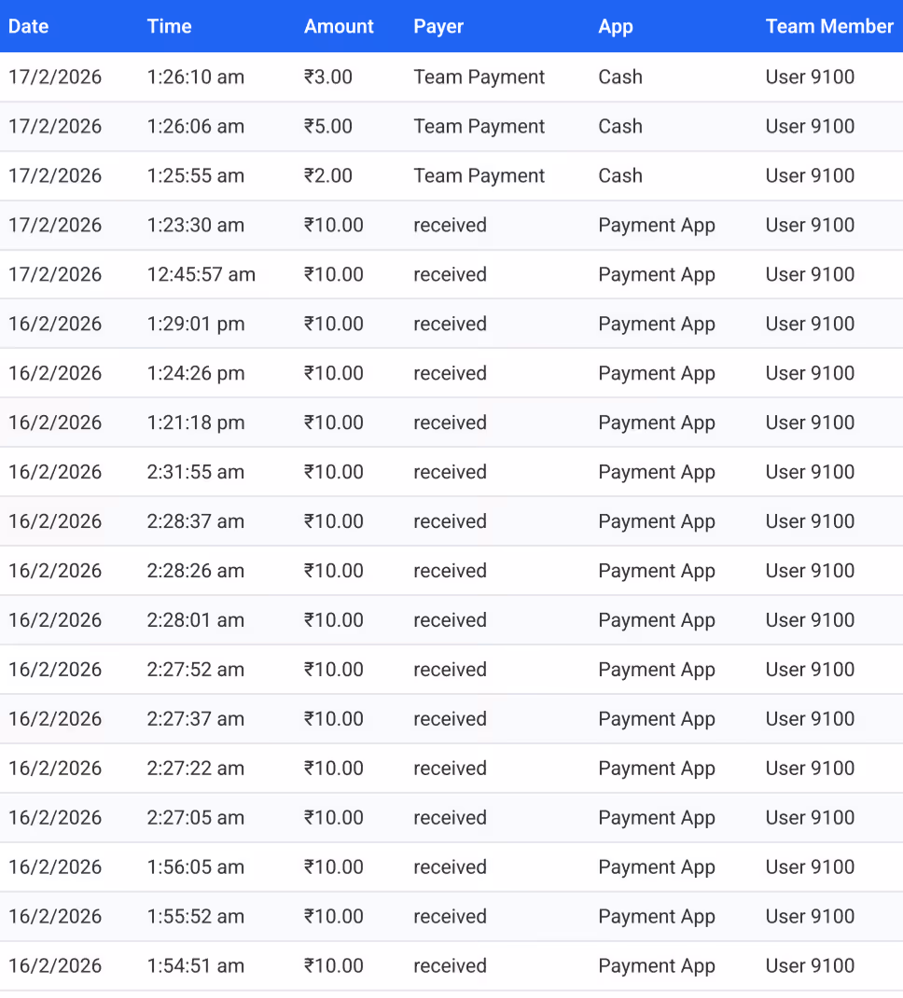Select the ₹5.00 Cash payment row
This screenshot has height=998, width=903.
pos(451,126)
